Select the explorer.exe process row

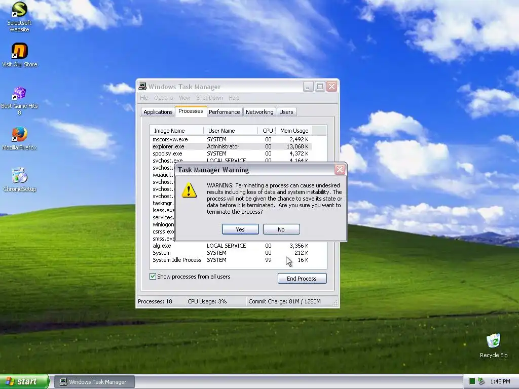point(231,146)
